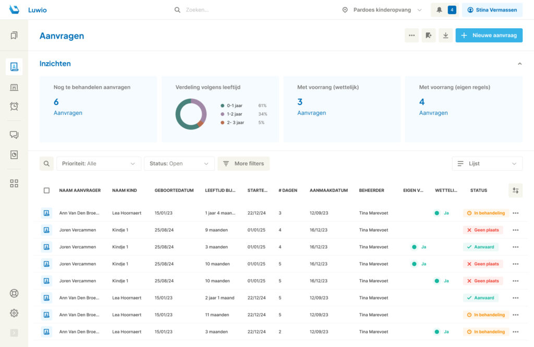534x347 pixels.
Task: Click Aanvaard status in 2 jaar 1 maand row
Action: click(480, 298)
